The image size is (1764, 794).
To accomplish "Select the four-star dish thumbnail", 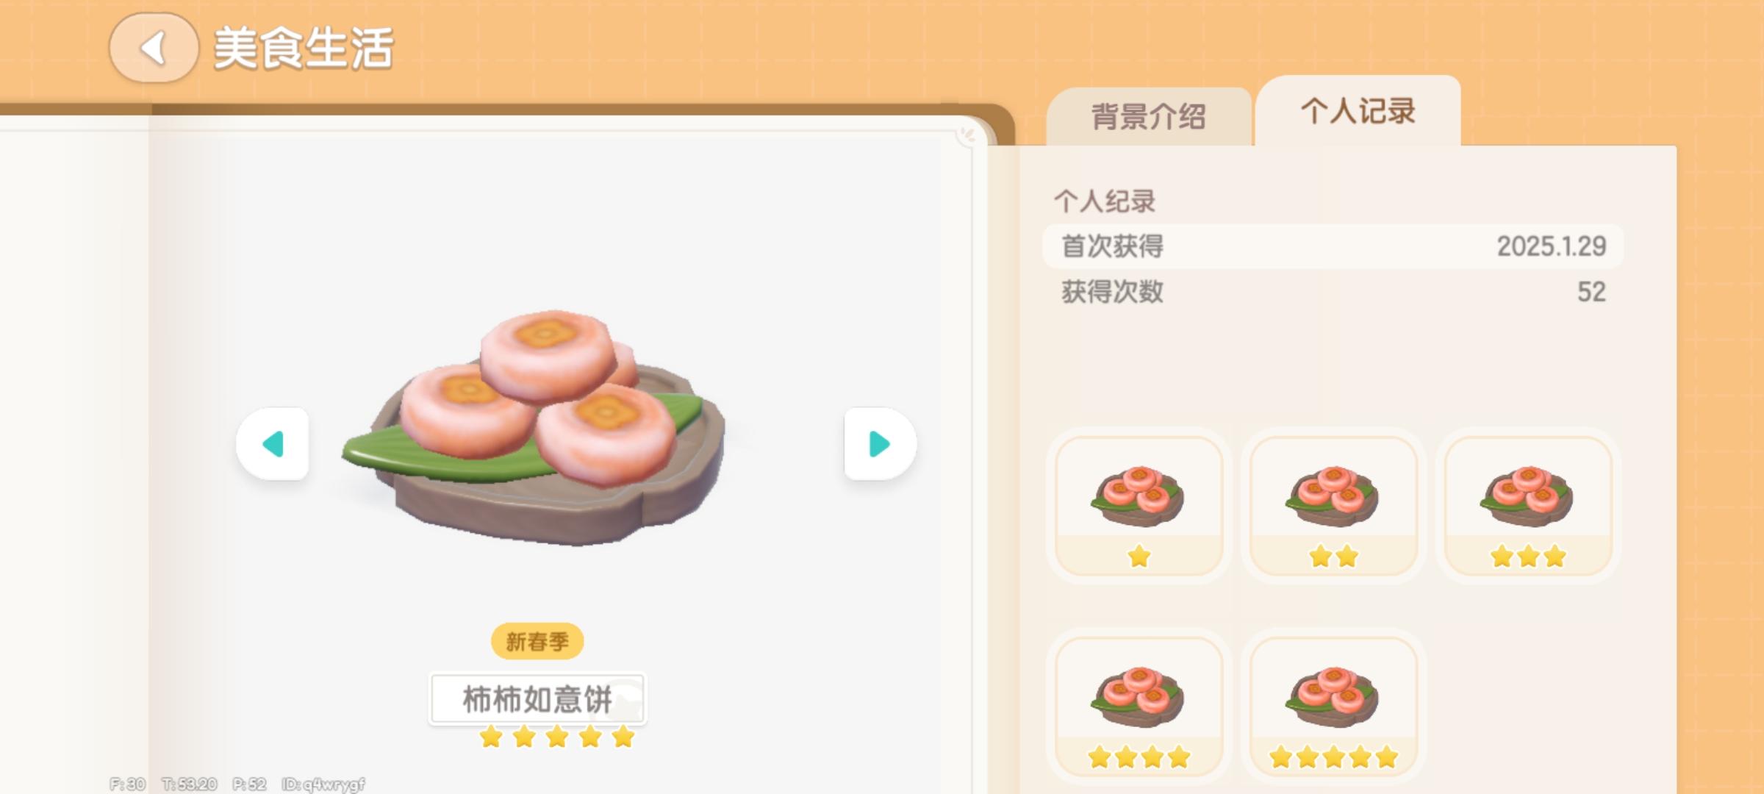I will pos(1139,706).
